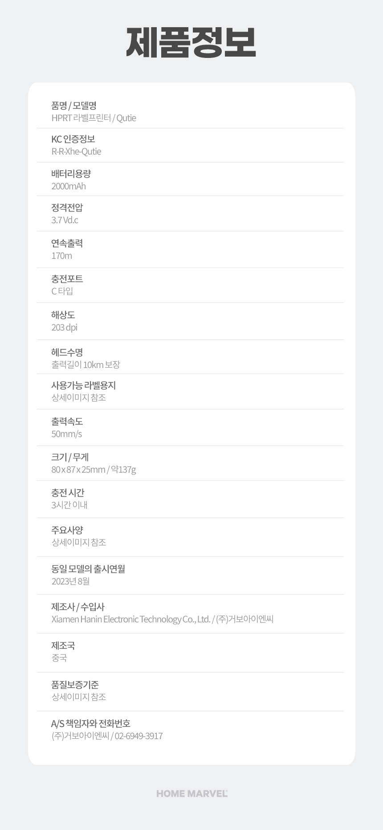The image size is (383, 830).
Task: Select the 50mm/s print speed value
Action: pyautogui.click(x=66, y=434)
